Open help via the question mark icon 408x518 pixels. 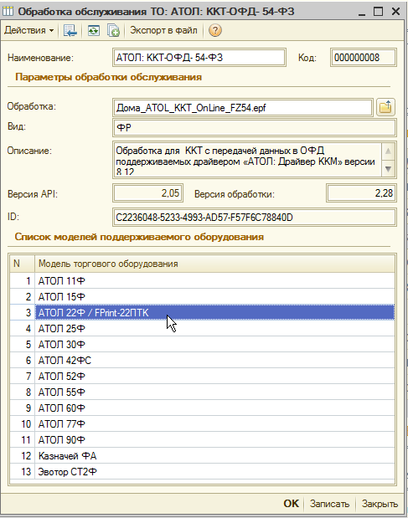215,30
